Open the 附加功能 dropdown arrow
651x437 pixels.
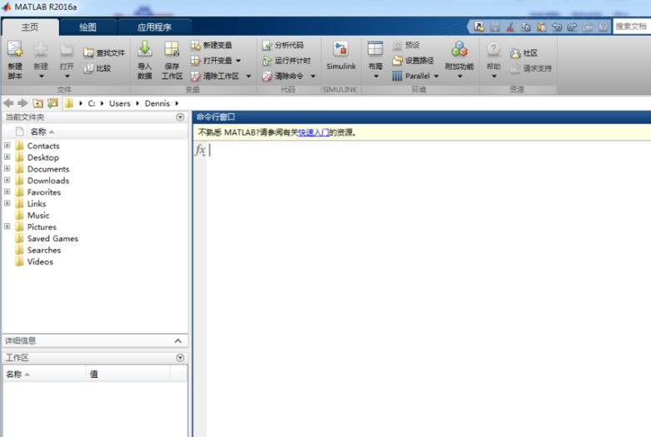click(460, 77)
